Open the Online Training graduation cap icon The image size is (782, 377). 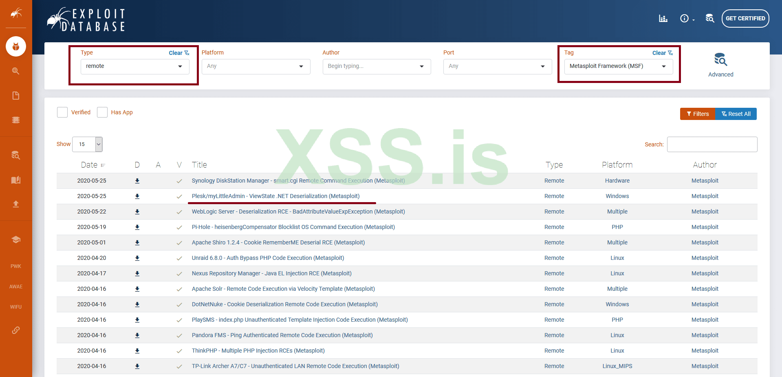[x=16, y=239]
